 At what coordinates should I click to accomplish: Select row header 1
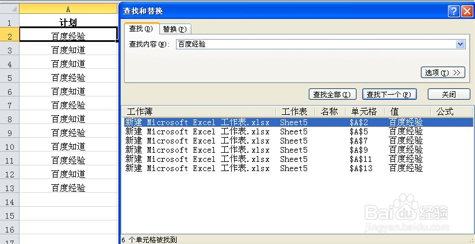[9, 22]
